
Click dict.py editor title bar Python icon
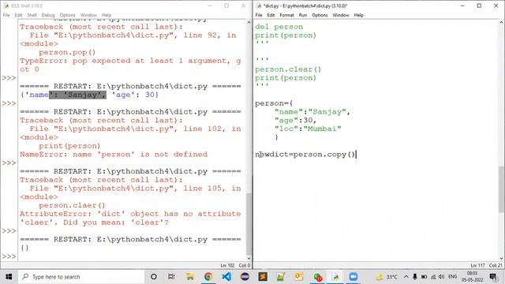click(x=258, y=6)
